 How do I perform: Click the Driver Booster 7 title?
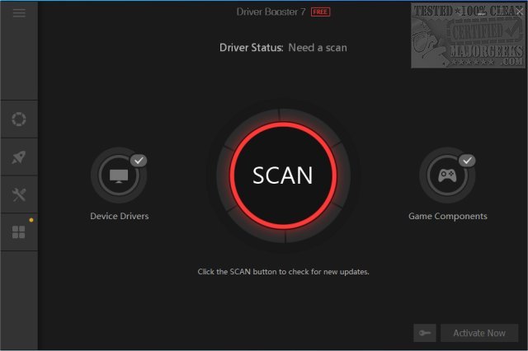click(x=270, y=13)
